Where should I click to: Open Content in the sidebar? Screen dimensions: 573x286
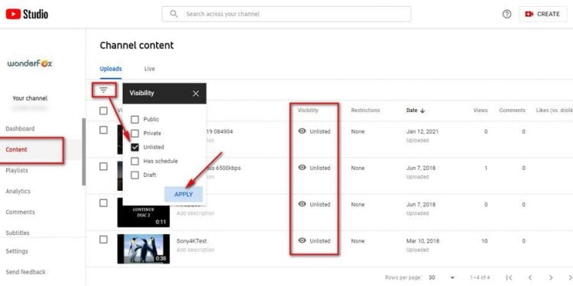pos(17,149)
